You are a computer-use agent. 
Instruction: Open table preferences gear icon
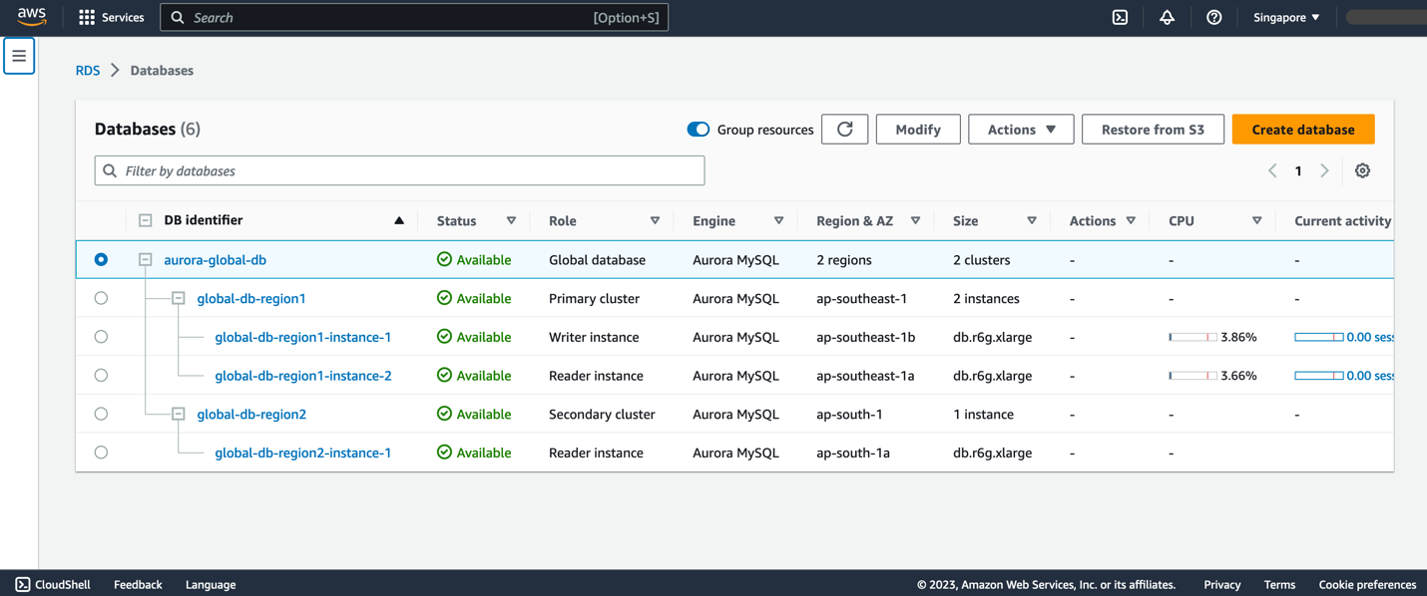tap(1362, 170)
